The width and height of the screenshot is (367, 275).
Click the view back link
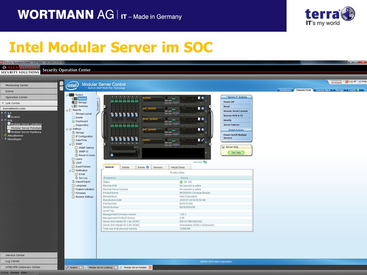point(200,162)
